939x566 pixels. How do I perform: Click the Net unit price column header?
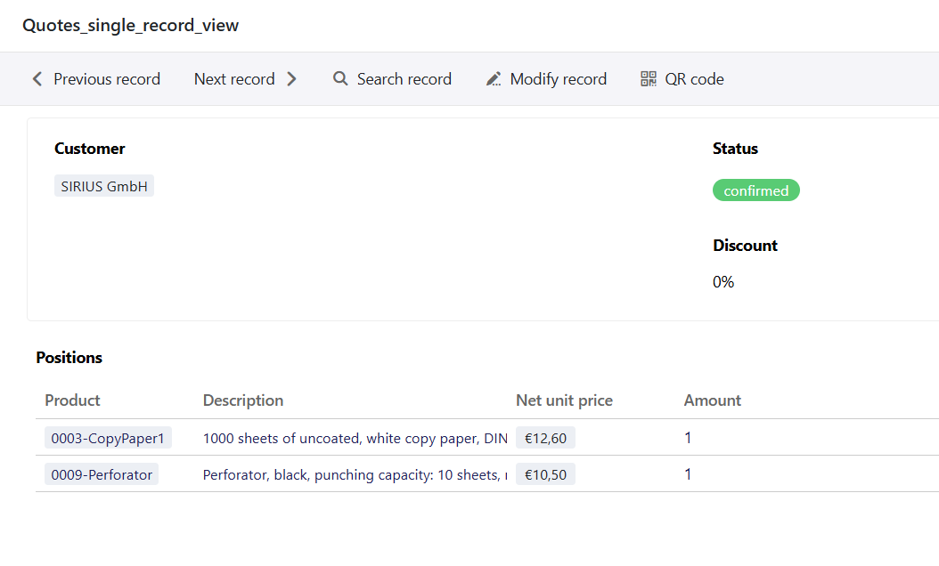[x=564, y=400]
